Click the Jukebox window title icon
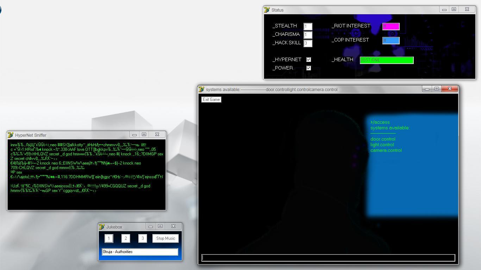The width and height of the screenshot is (481, 270). [102, 227]
